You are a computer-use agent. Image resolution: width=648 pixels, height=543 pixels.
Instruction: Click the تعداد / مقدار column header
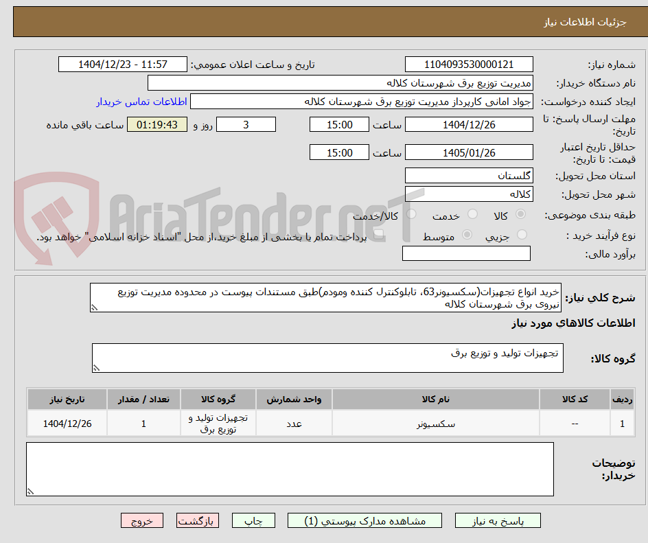point(143,400)
